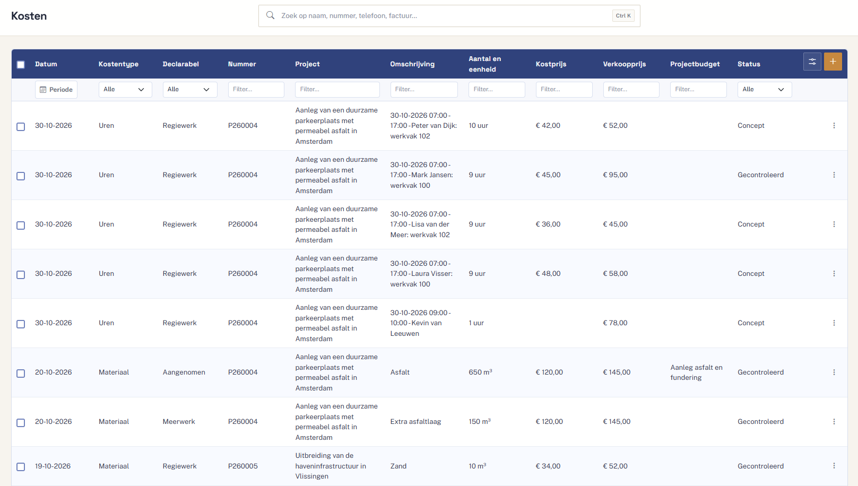
Task: Open row menu for Peter van Dijk entry
Action: tap(834, 126)
